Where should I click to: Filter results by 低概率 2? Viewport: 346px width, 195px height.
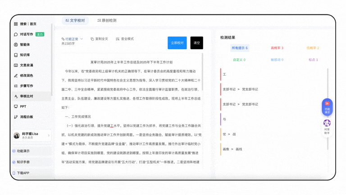pos(312,48)
